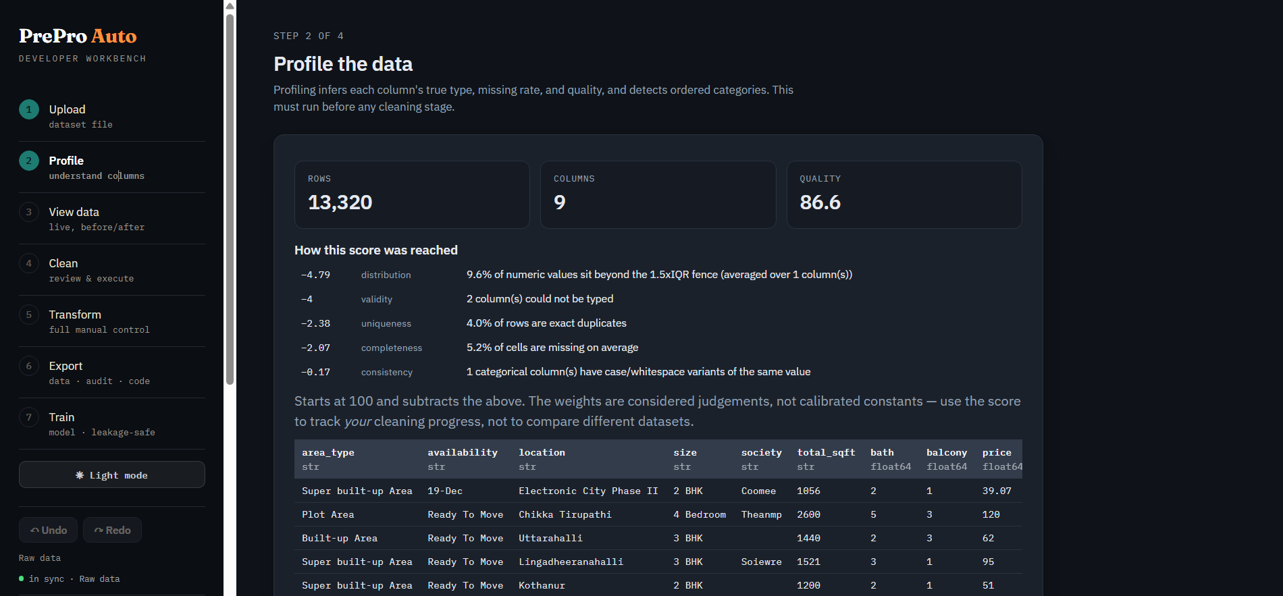Viewport: 1283px width, 596px height.
Task: Click the consistency score row label
Action: click(x=387, y=372)
